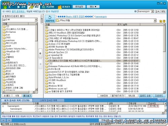Select the powerdvd 5.0 XP folder row
The width and height of the screenshot is (168, 126).
93,72
